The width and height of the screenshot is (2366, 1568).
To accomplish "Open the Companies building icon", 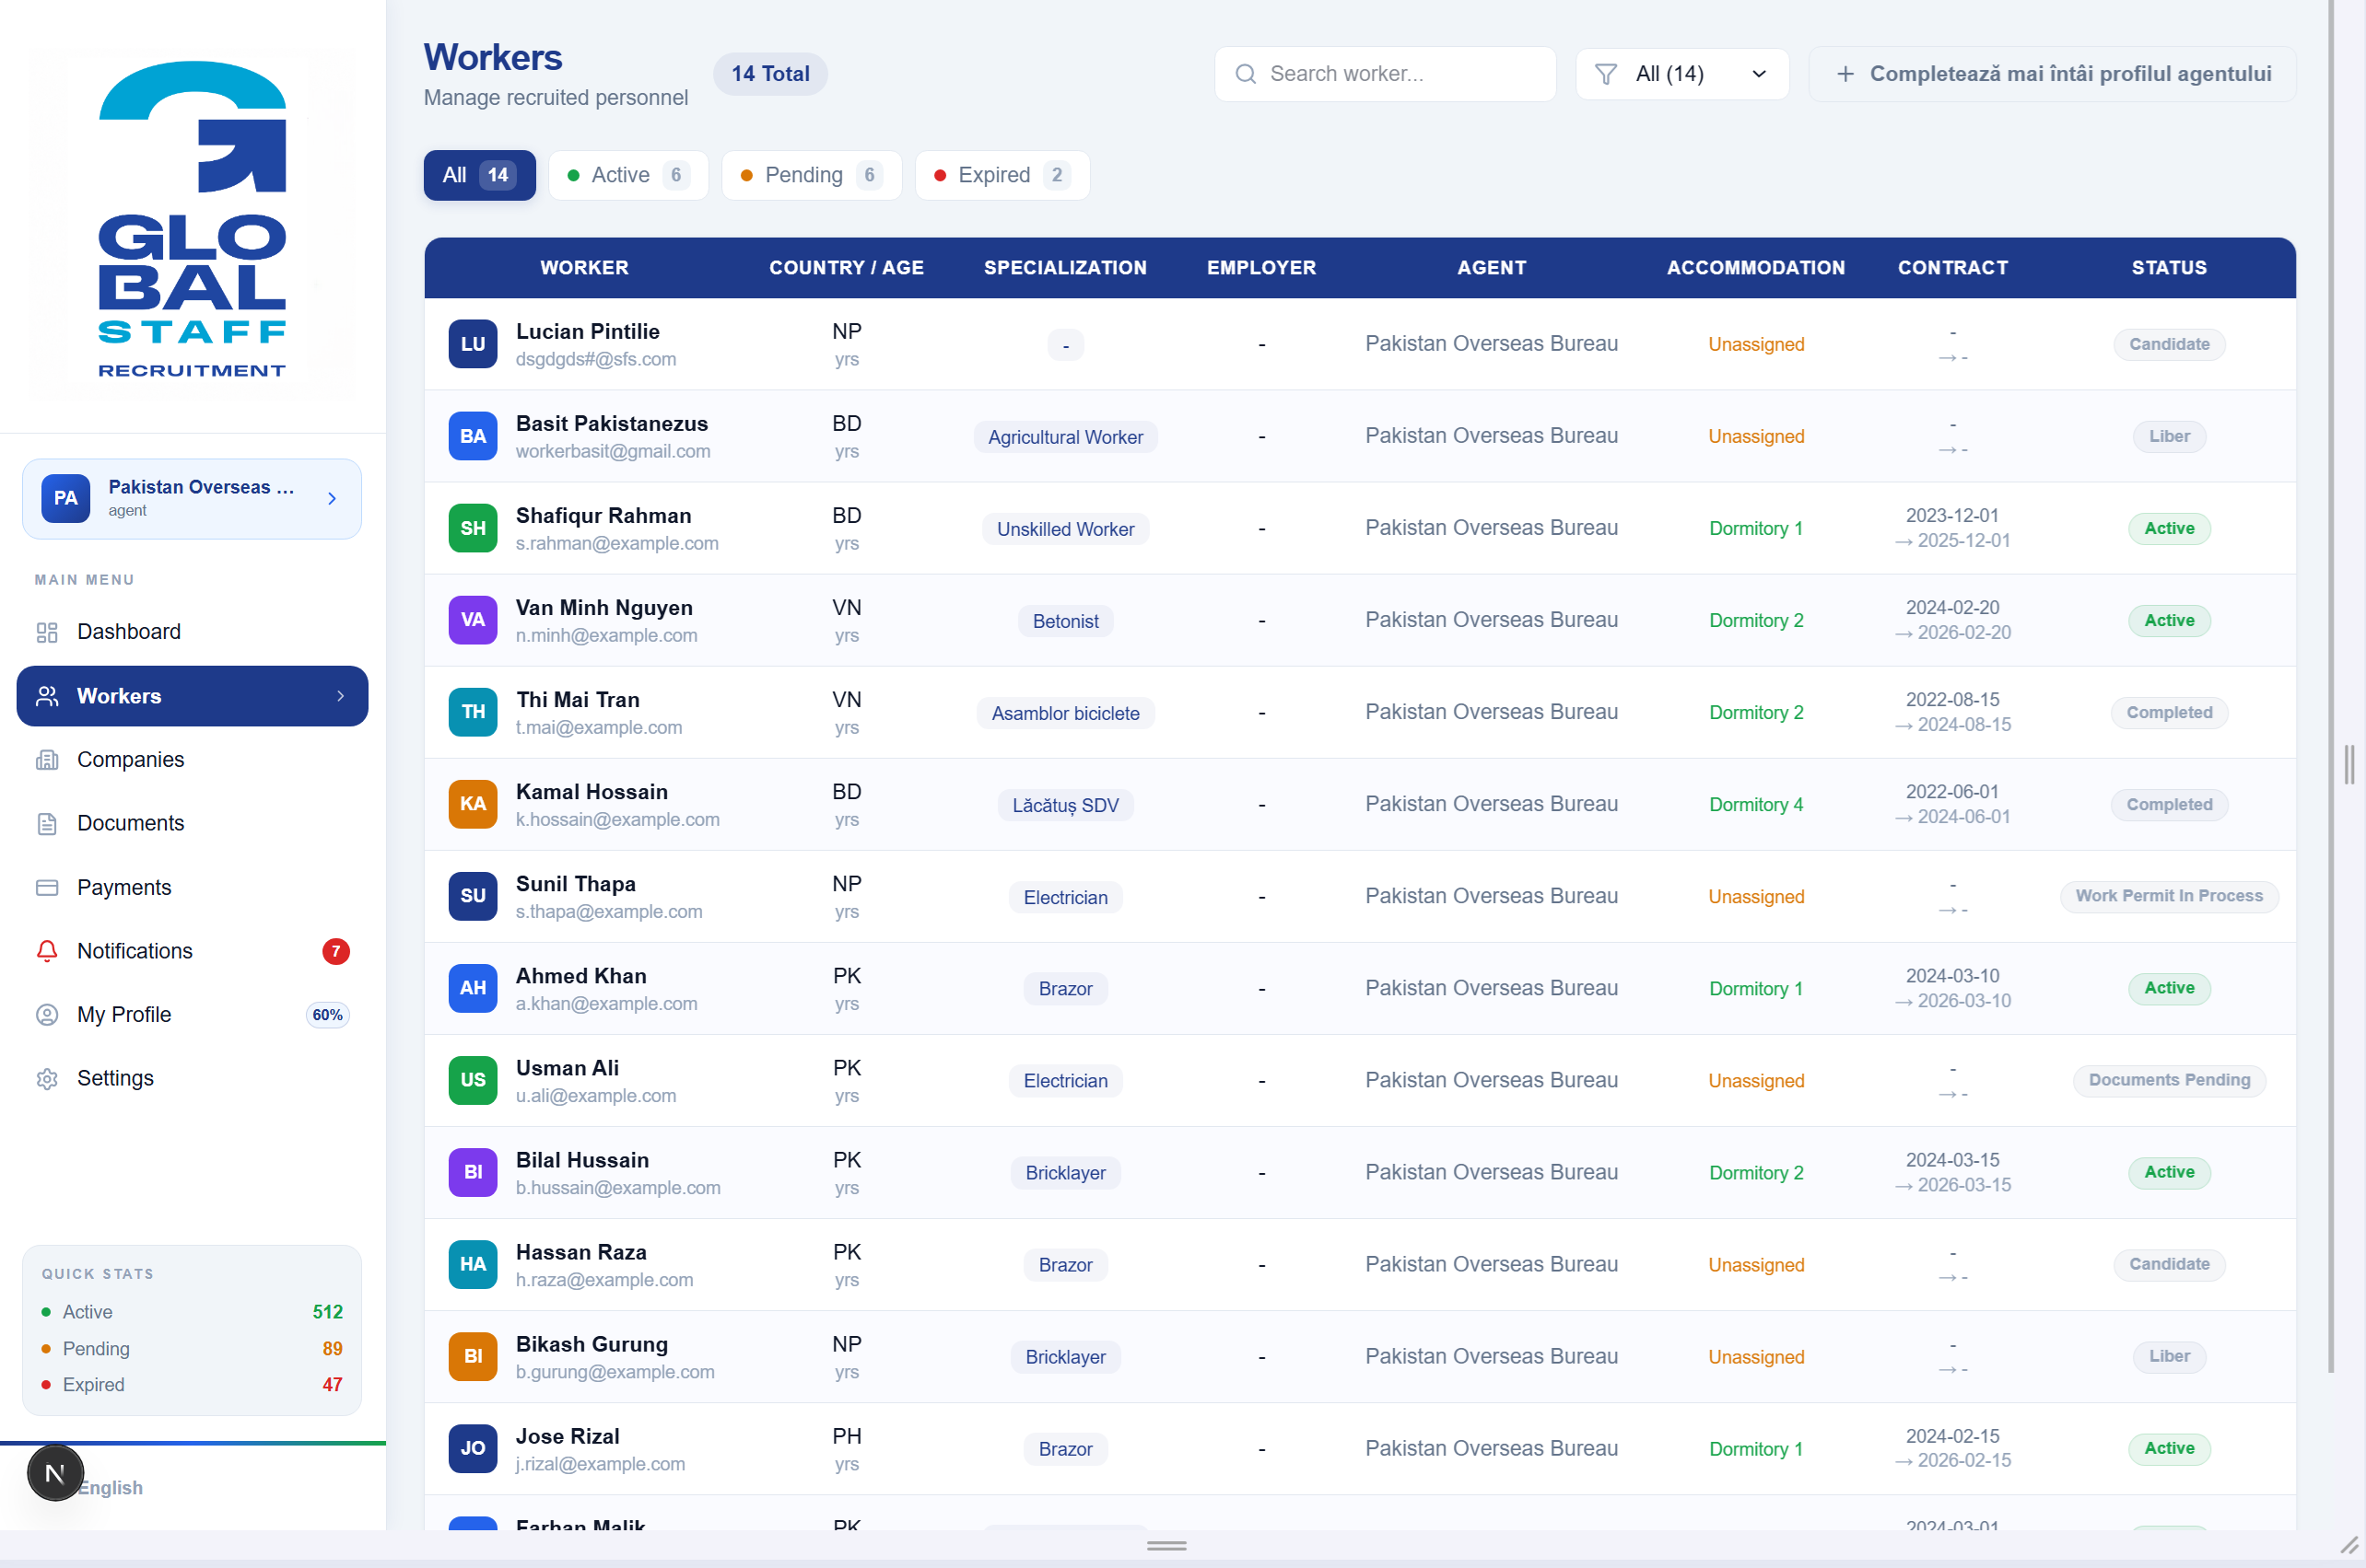I will click(47, 760).
